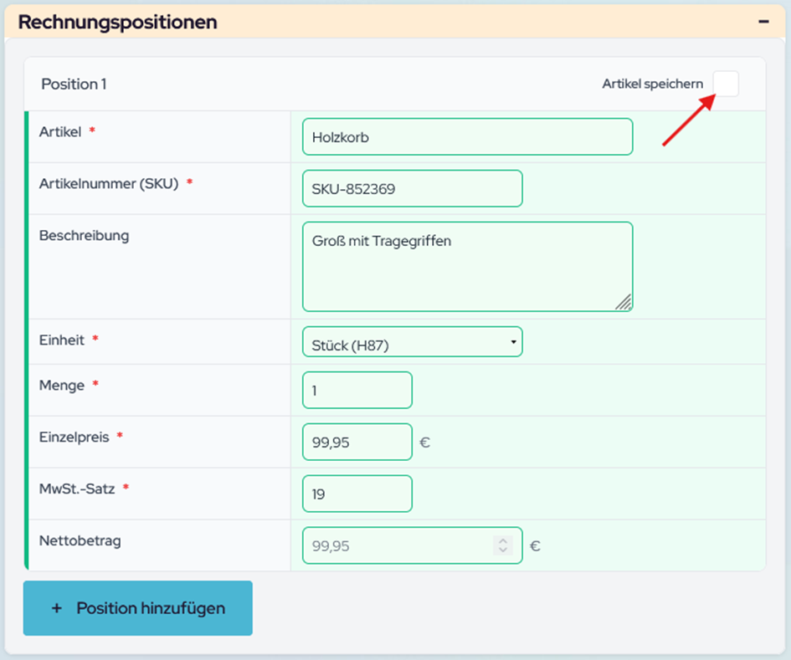Focus the MwSt.-Satz field with value 19

357,494
